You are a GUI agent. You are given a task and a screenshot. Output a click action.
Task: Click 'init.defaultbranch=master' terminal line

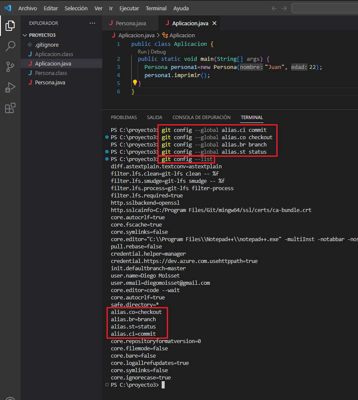click(148, 269)
